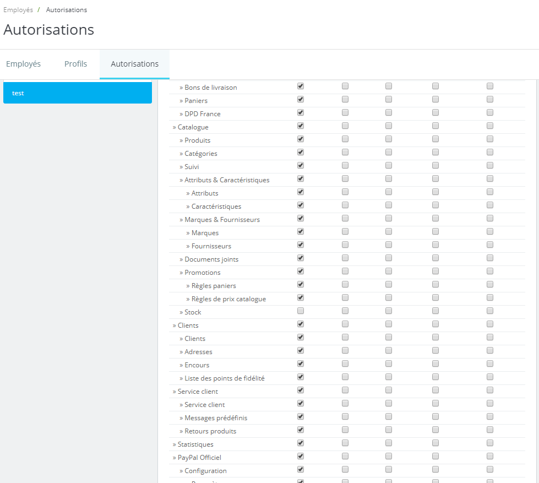Uncheck the checked box in Documents joints row
Viewport: 539px width, 483px height.
pos(301,258)
